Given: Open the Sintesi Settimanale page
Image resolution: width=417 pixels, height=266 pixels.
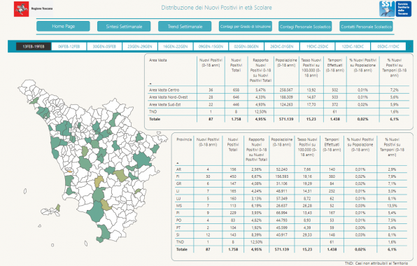Looking at the screenshot, I should coord(124,27).
